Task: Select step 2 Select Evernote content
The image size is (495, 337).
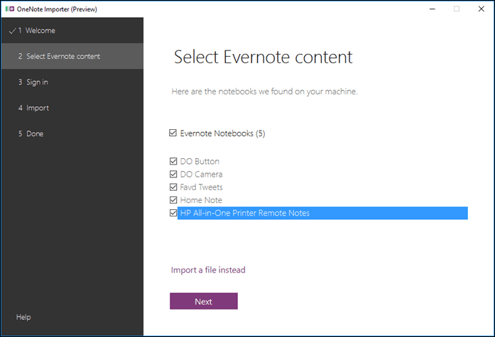Action: coord(72,56)
